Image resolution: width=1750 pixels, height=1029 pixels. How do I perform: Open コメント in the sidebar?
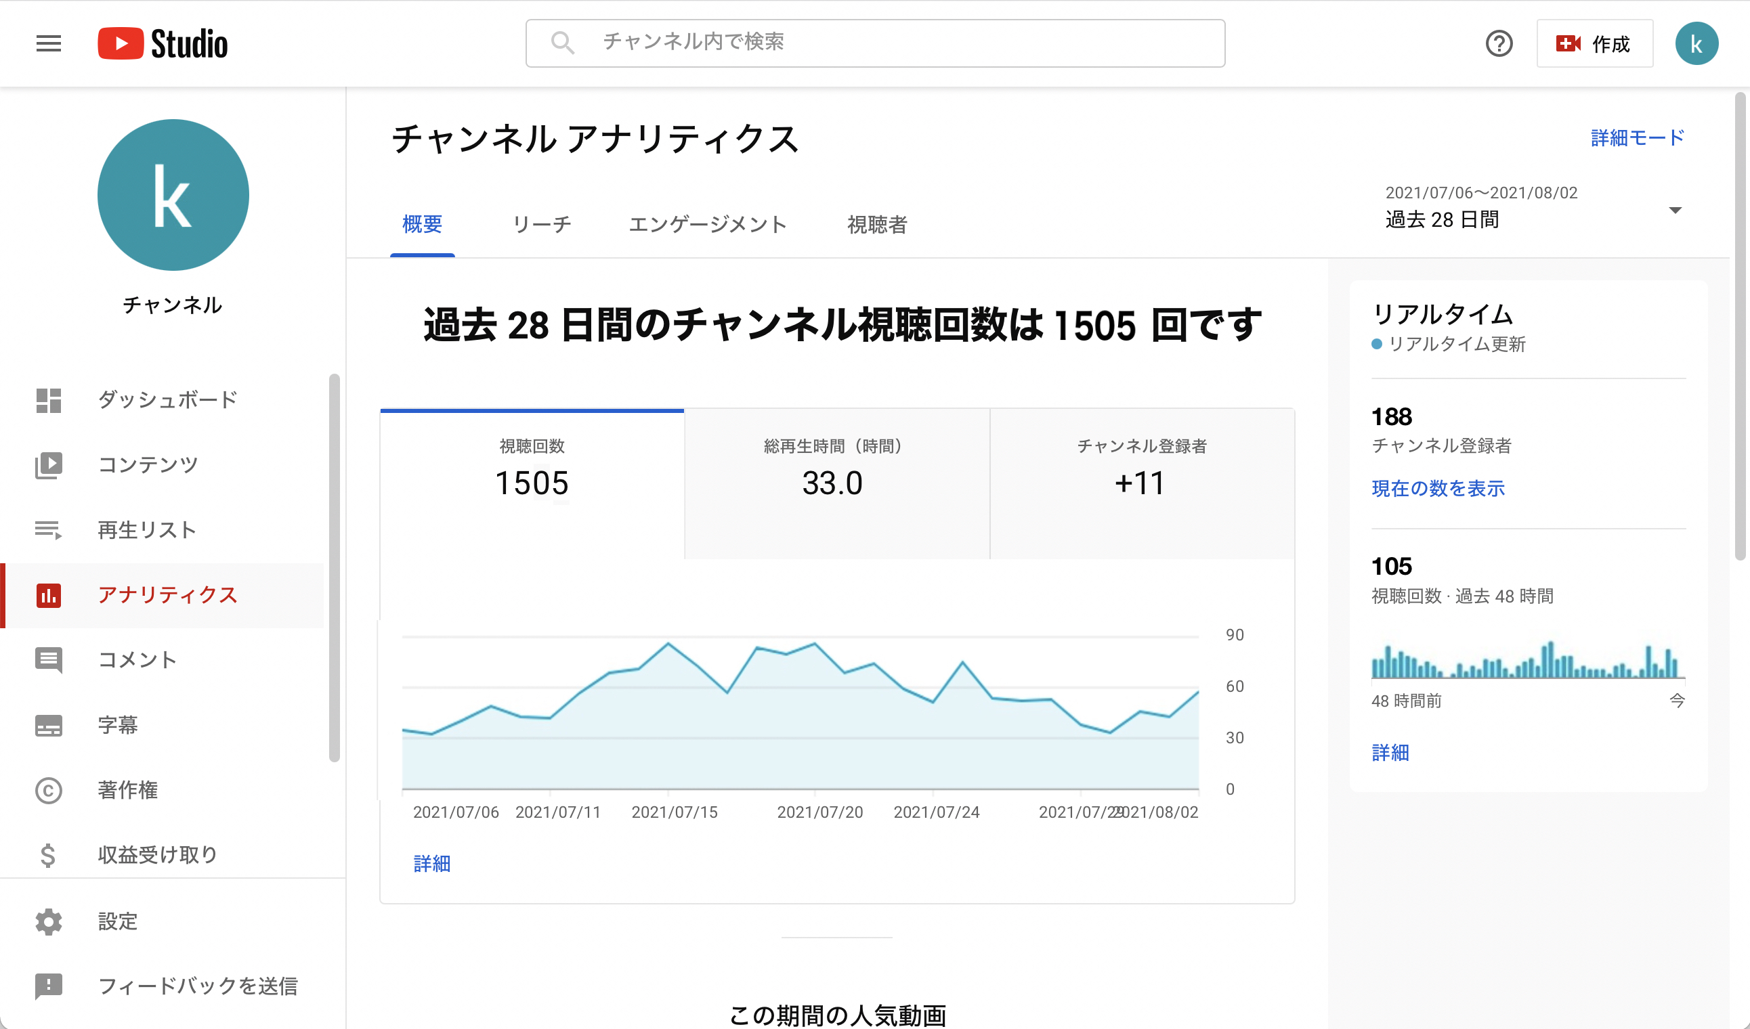(x=163, y=659)
